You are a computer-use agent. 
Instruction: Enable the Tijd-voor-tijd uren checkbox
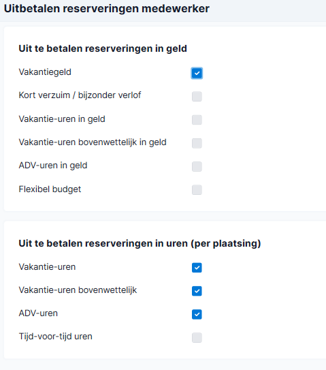(x=197, y=338)
